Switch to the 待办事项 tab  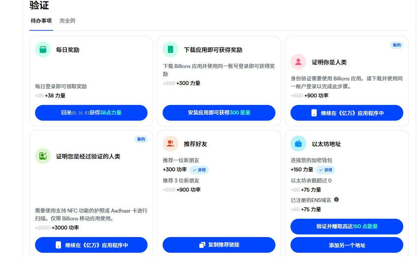41,21
